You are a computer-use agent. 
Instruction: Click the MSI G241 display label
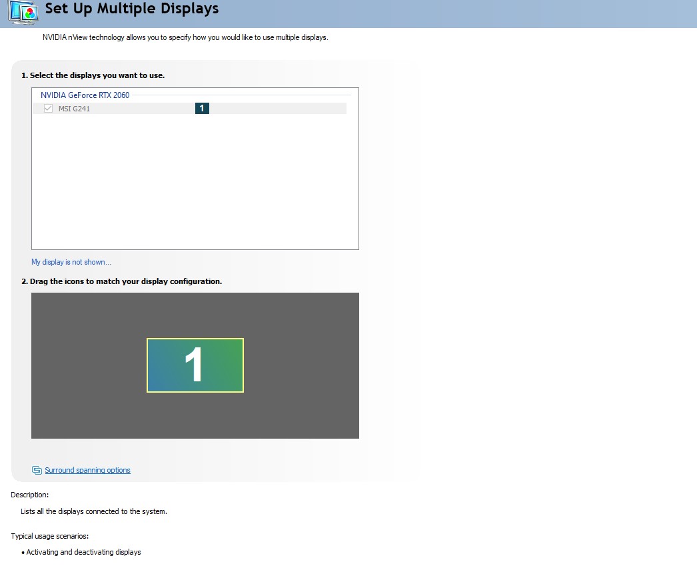click(x=74, y=109)
